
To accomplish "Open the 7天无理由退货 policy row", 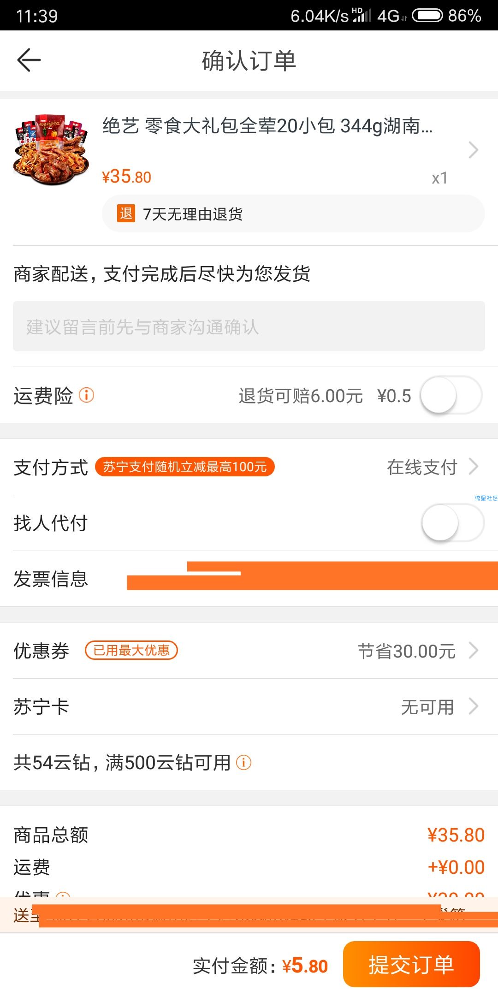I will click(293, 213).
